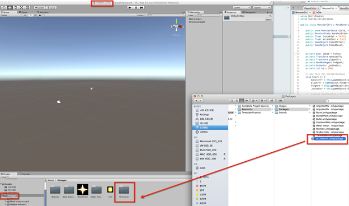
Task: Expand Metal textures pack folder
Action: point(6,202)
